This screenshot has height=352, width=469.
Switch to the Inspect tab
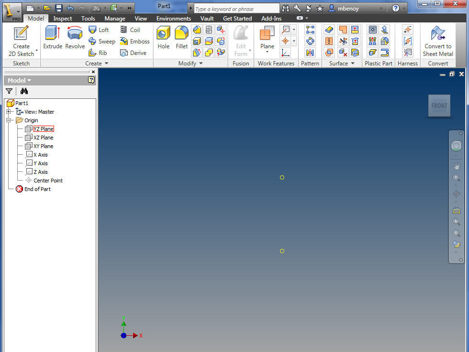click(x=63, y=19)
